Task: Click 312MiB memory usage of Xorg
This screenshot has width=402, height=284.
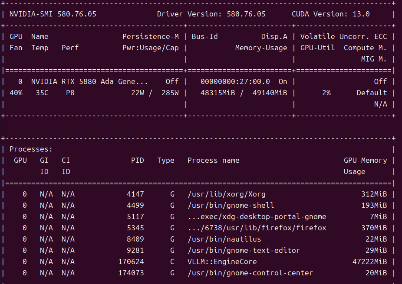Action: click(x=374, y=194)
